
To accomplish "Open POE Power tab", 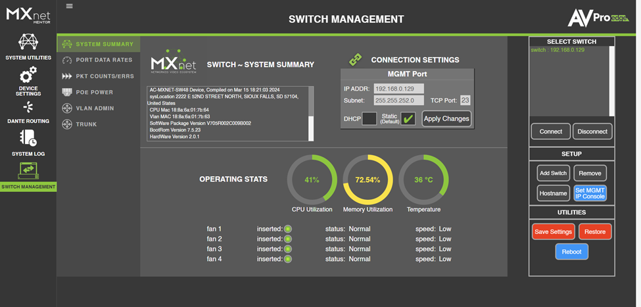I will pos(99,93).
